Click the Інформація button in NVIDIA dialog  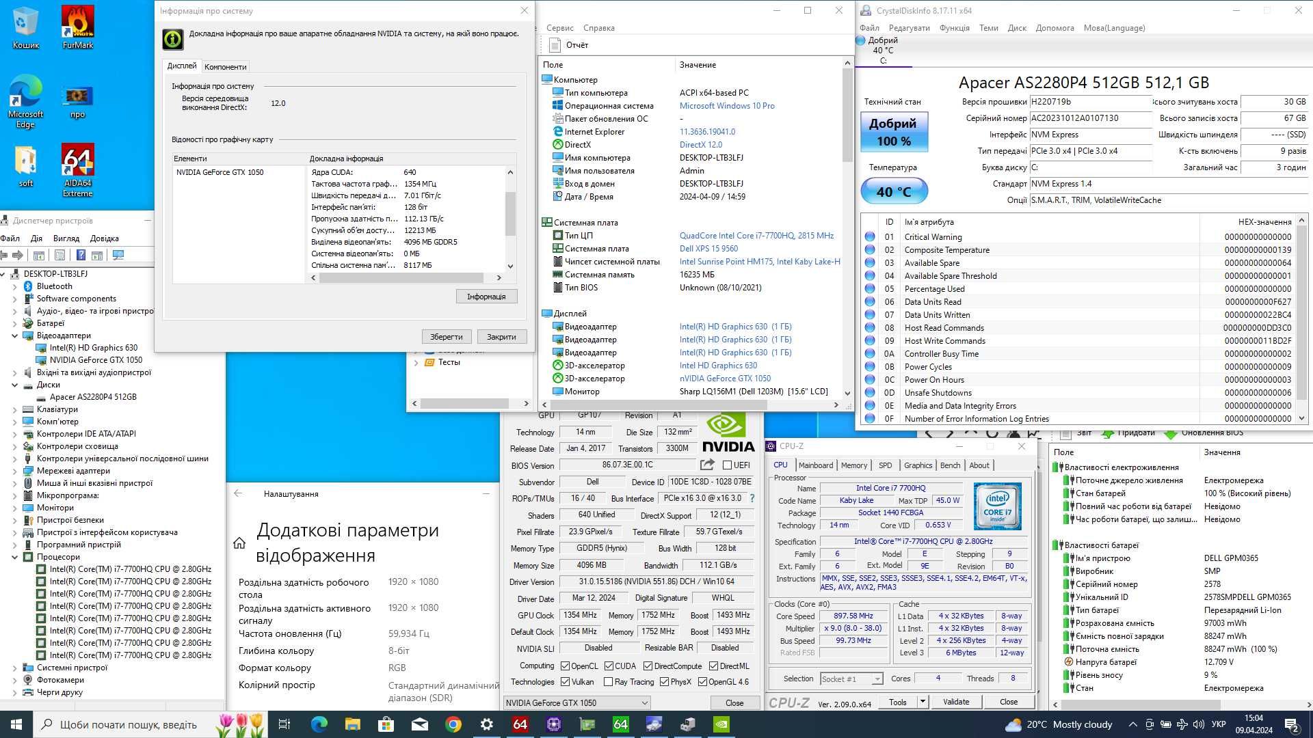[486, 297]
